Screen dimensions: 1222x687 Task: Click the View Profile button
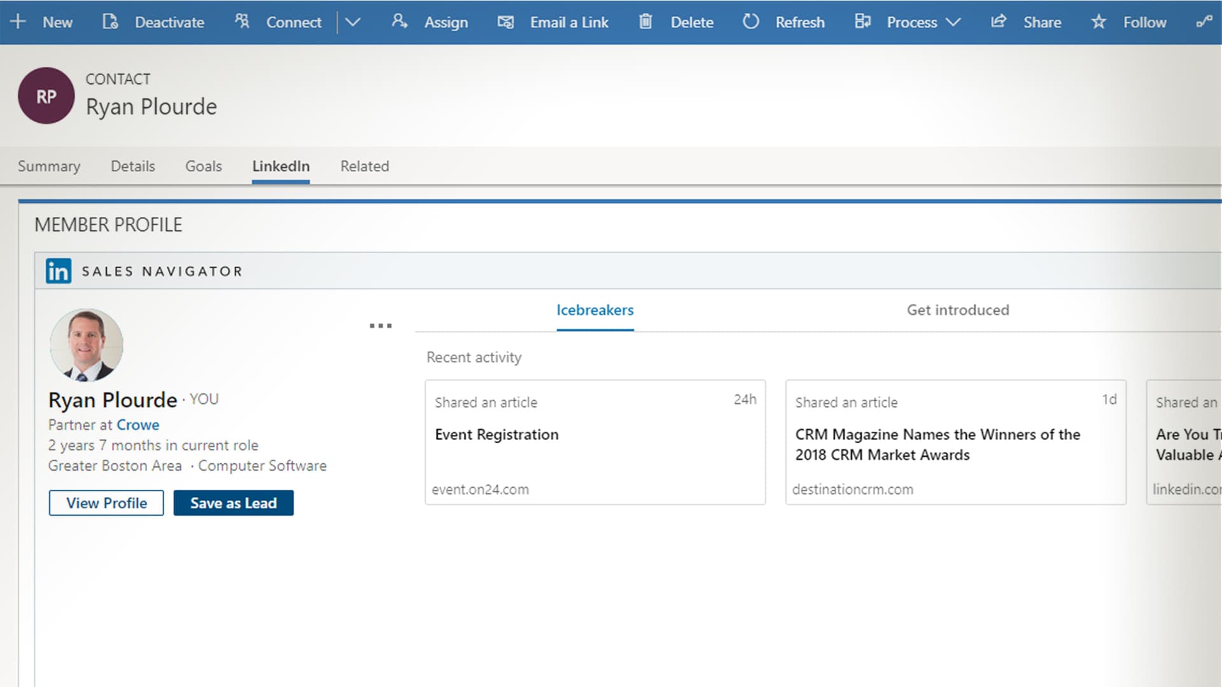(106, 503)
